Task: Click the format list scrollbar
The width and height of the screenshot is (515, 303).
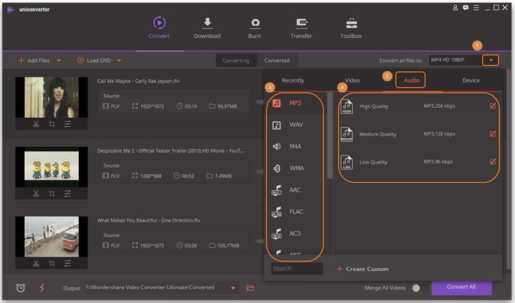Action: [x=329, y=136]
